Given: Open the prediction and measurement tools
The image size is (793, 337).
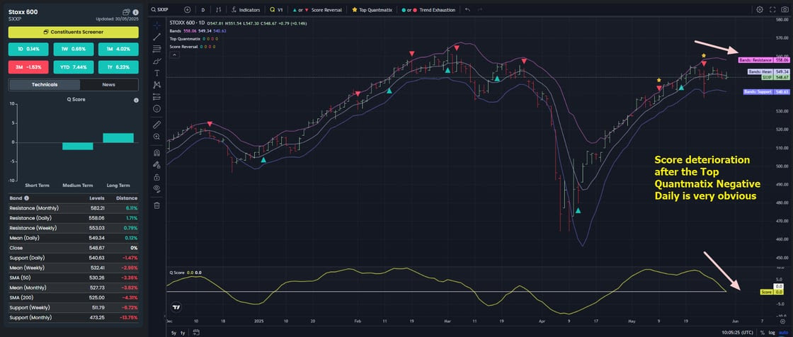Looking at the screenshot, I should coord(156,97).
